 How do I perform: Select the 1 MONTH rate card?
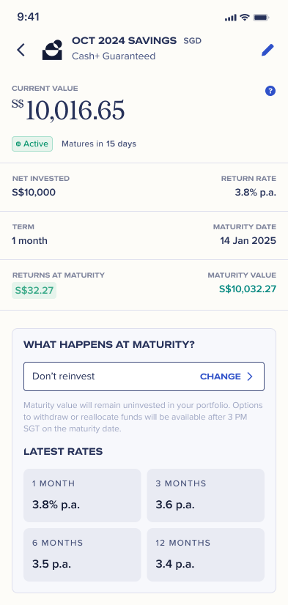tap(82, 495)
